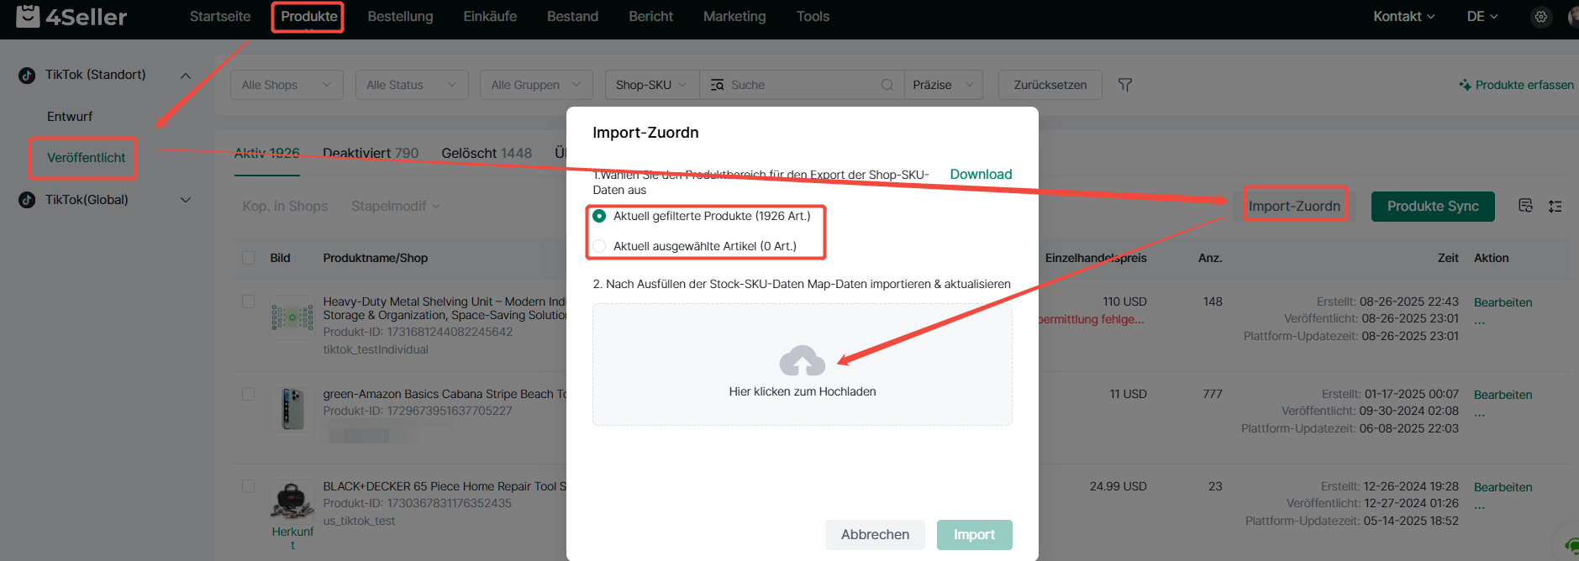Viewport: 1579px width, 561px height.
Task: Click the TikTok (Standort) sidebar icon
Action: pos(27,75)
